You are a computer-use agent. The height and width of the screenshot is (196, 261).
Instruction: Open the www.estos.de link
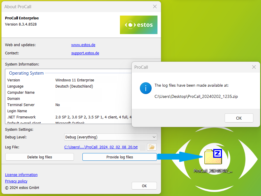[x=83, y=45]
